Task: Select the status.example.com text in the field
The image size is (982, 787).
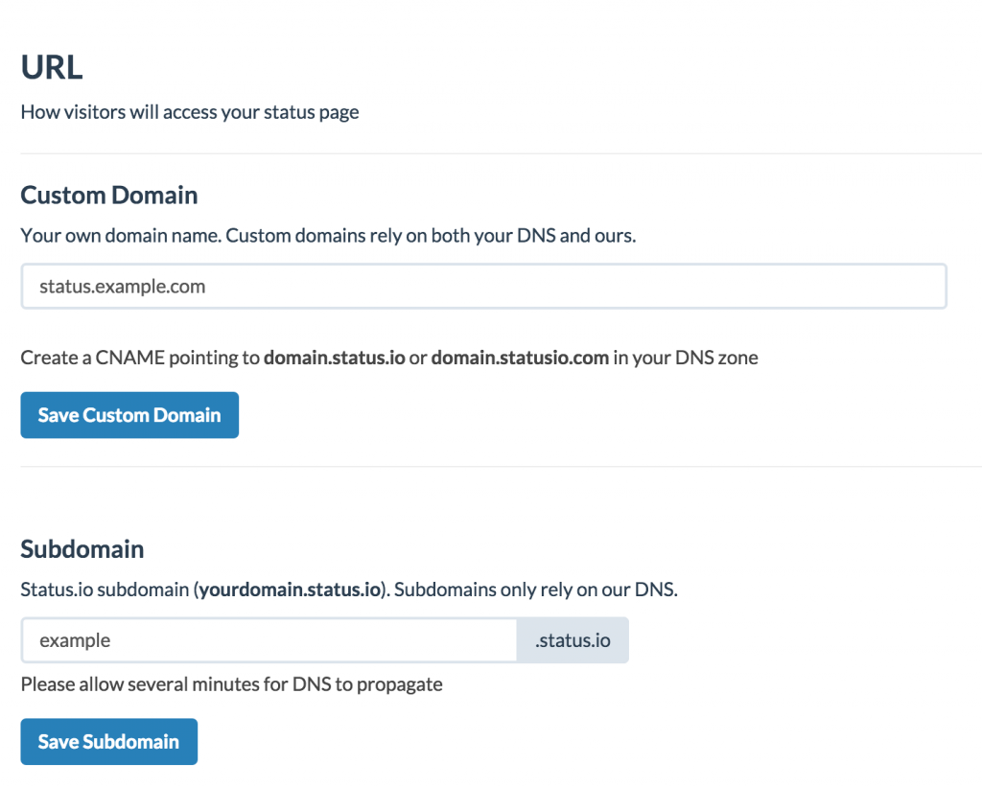Action: (x=121, y=286)
